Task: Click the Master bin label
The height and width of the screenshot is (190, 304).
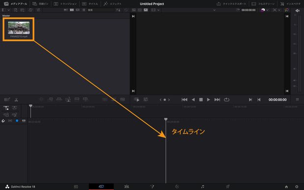Action: (x=6, y=16)
